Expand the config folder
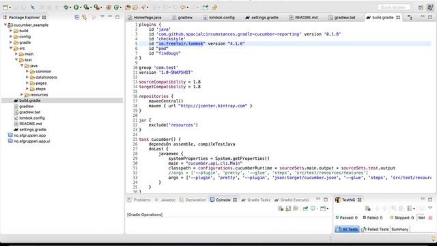Image resolution: width=437 pixels, height=246 pixels. (11, 36)
